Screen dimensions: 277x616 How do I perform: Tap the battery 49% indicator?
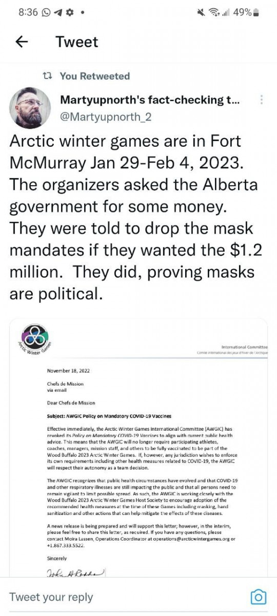(247, 12)
